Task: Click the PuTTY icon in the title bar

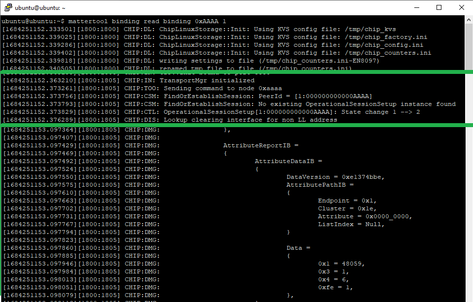Action: (x=7, y=8)
